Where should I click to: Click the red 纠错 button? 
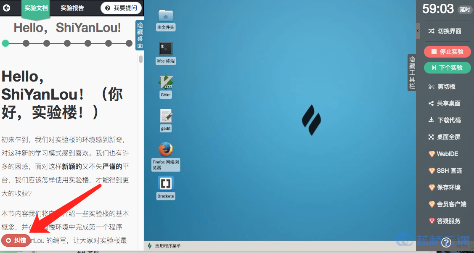coord(16,241)
